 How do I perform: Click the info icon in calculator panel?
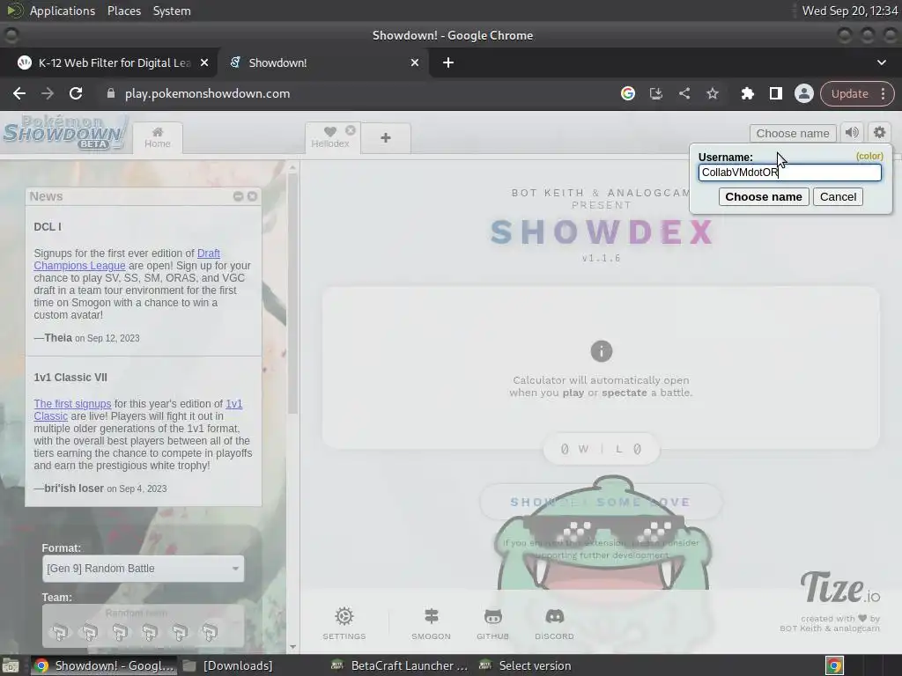(601, 350)
